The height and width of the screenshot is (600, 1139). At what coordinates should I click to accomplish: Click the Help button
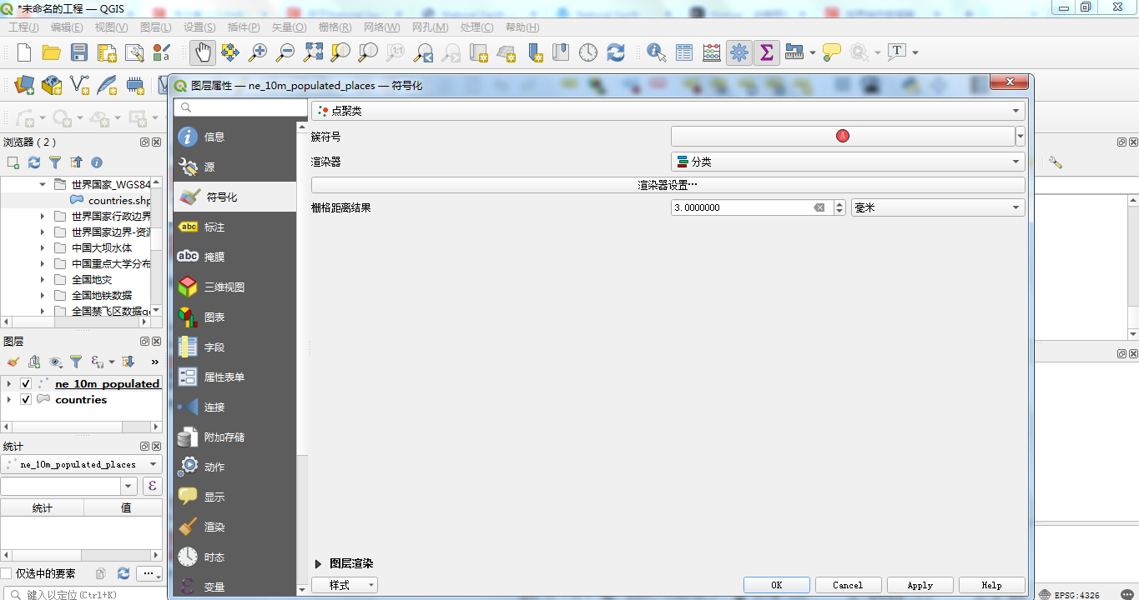(991, 585)
